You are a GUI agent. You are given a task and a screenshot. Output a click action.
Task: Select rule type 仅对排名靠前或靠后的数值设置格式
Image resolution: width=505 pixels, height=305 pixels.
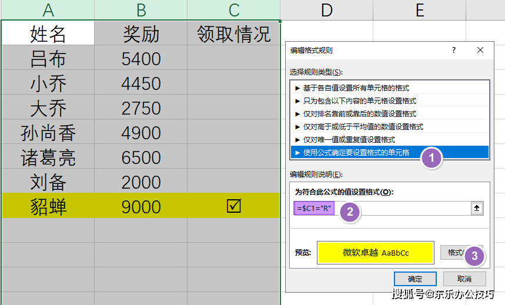click(359, 114)
